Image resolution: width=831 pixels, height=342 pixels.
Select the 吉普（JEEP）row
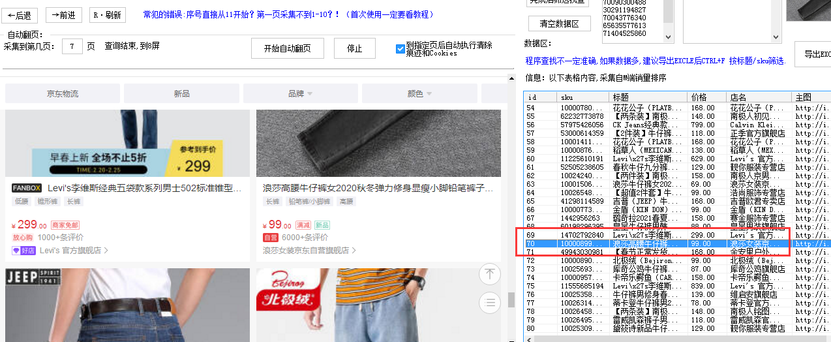pyautogui.click(x=677, y=201)
